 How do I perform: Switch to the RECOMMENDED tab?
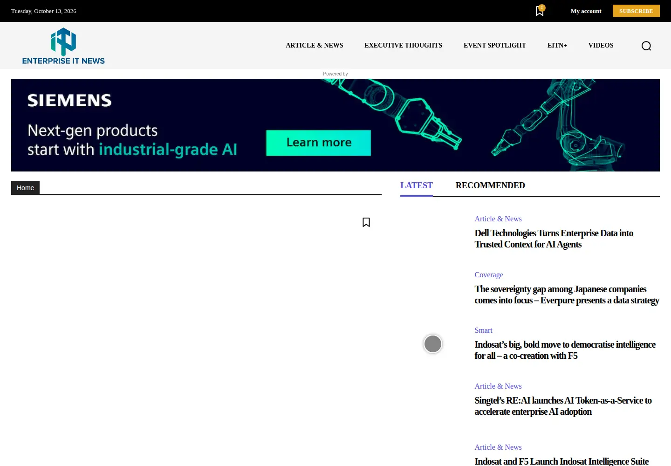pos(490,185)
